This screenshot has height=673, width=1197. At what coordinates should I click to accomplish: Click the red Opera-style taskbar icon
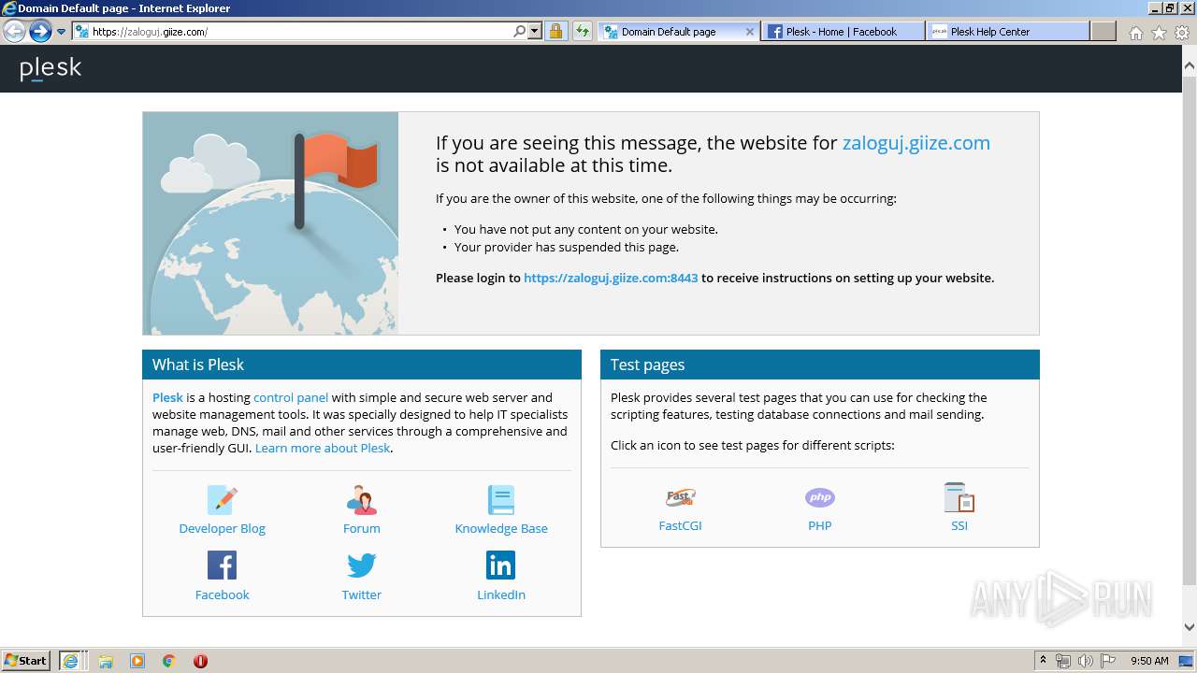pyautogui.click(x=200, y=661)
